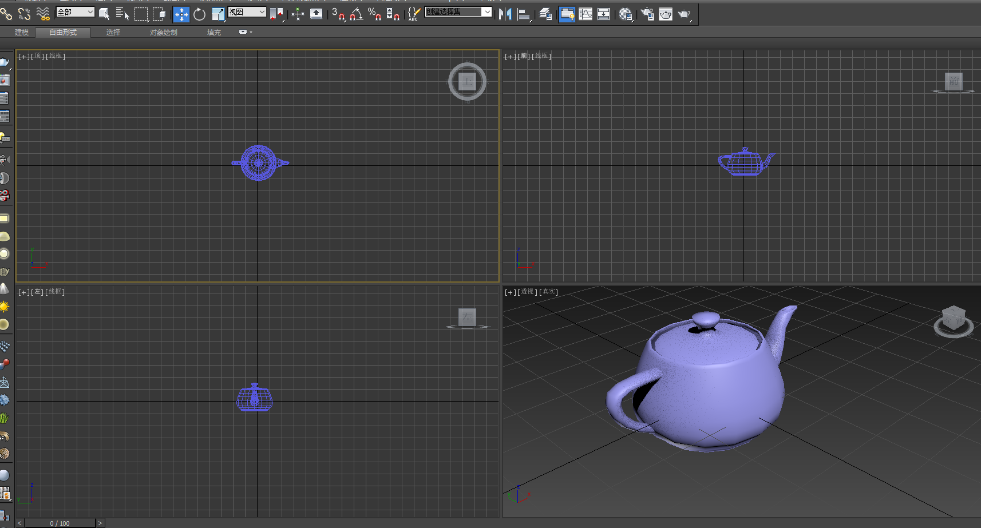Click the 创建选择集 named selection field
981x528 pixels.
coord(453,11)
